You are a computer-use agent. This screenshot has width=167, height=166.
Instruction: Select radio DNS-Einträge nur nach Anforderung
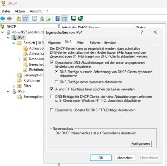point(56,72)
